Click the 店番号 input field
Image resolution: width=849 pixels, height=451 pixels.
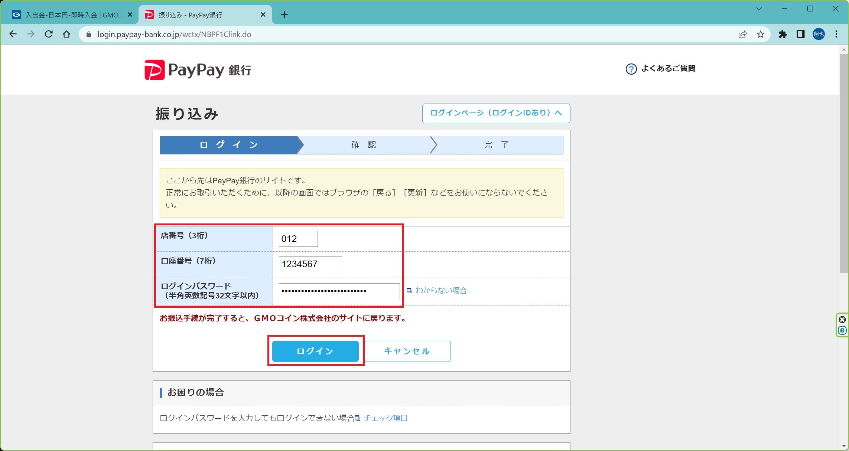pos(298,239)
